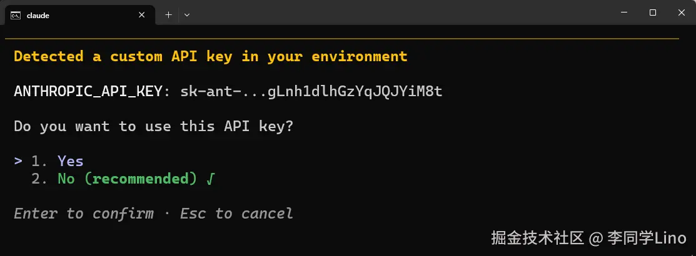Viewport: 696px width, 256px height.
Task: Close the claude tab with its X
Action: tap(143, 14)
